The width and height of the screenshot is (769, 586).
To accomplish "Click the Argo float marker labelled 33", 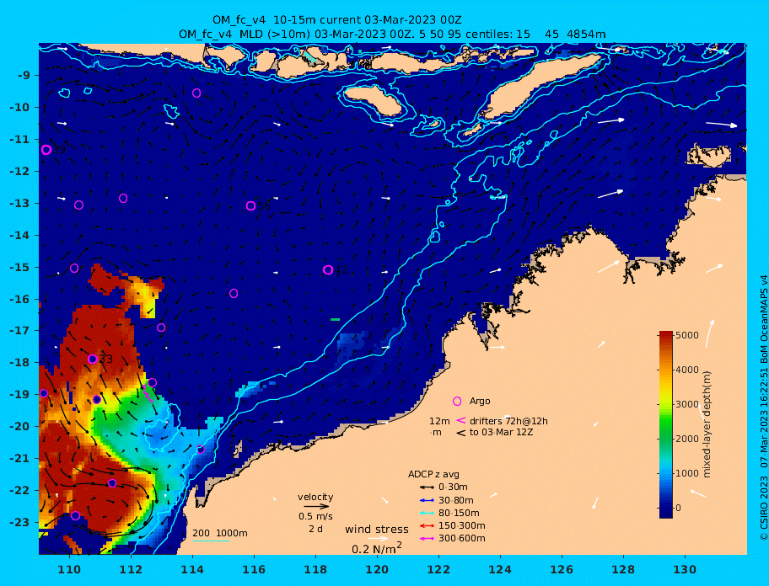I will click(x=92, y=359).
